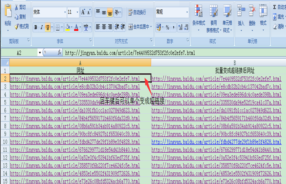Select the row 10 header
Screen dimensions: 286x184
pyautogui.click(x=5, y=142)
